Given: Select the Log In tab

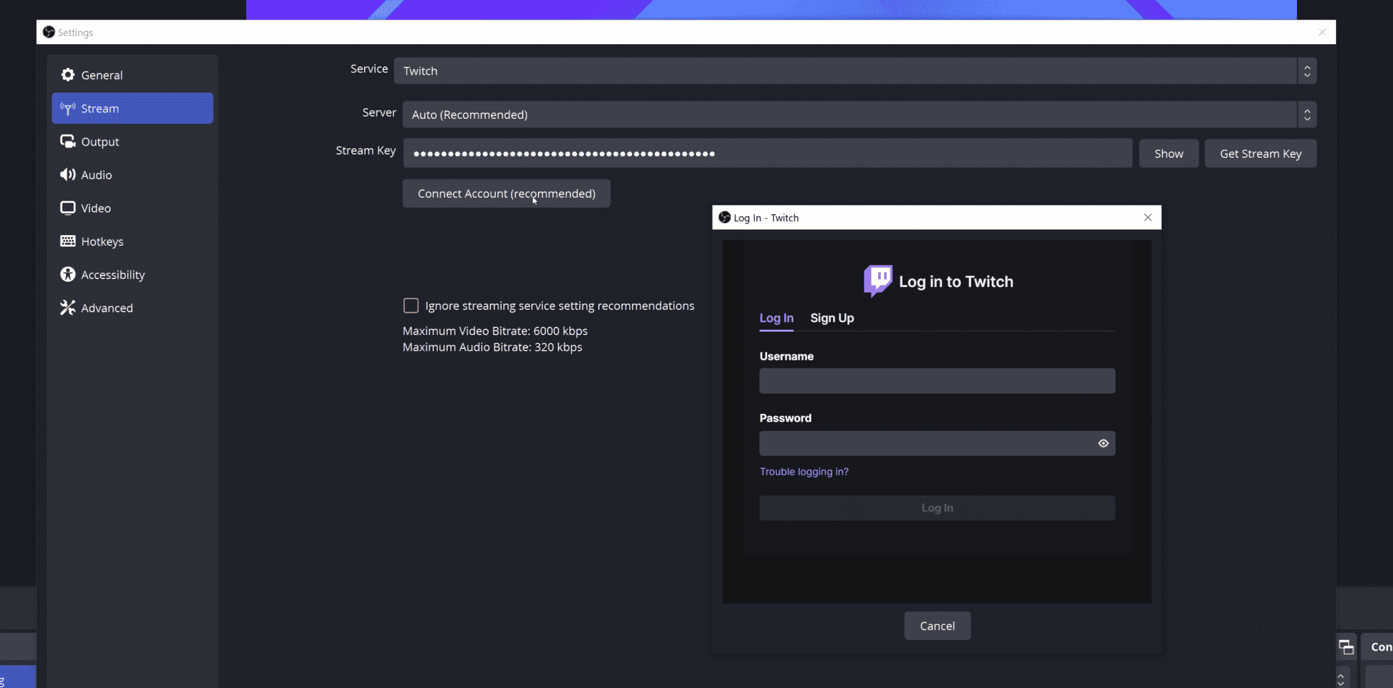Looking at the screenshot, I should coord(776,318).
